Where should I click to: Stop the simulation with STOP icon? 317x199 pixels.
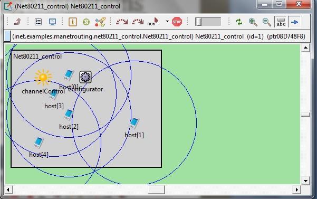[x=177, y=22]
